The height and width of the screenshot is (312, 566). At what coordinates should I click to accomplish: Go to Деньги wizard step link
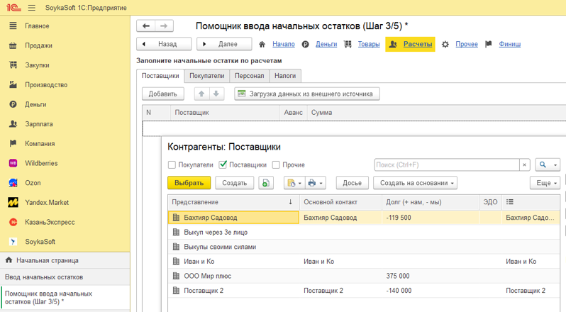pyautogui.click(x=326, y=44)
